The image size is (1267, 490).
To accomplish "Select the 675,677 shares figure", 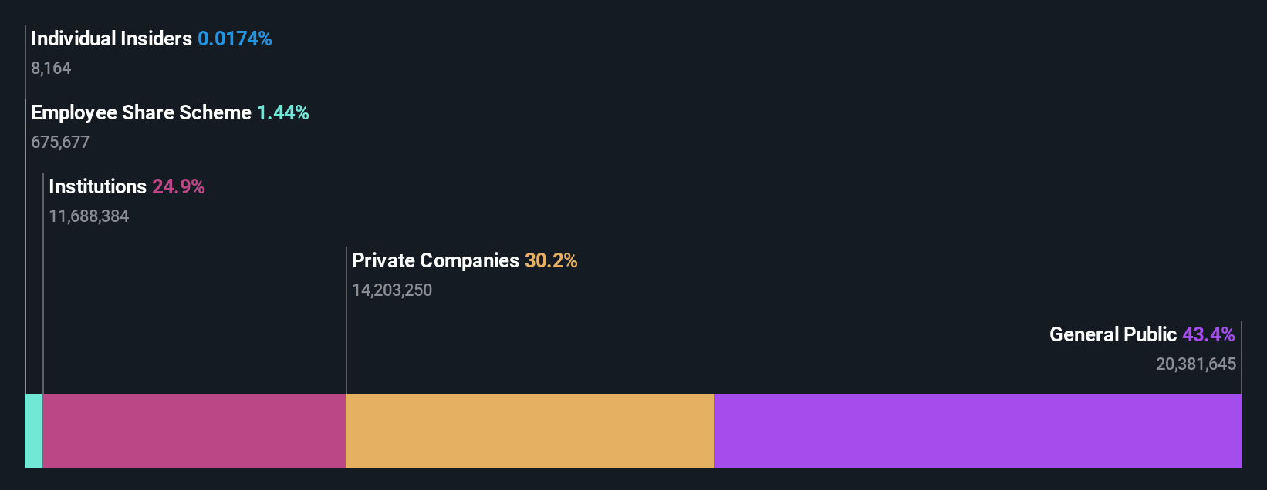I will (x=60, y=143).
